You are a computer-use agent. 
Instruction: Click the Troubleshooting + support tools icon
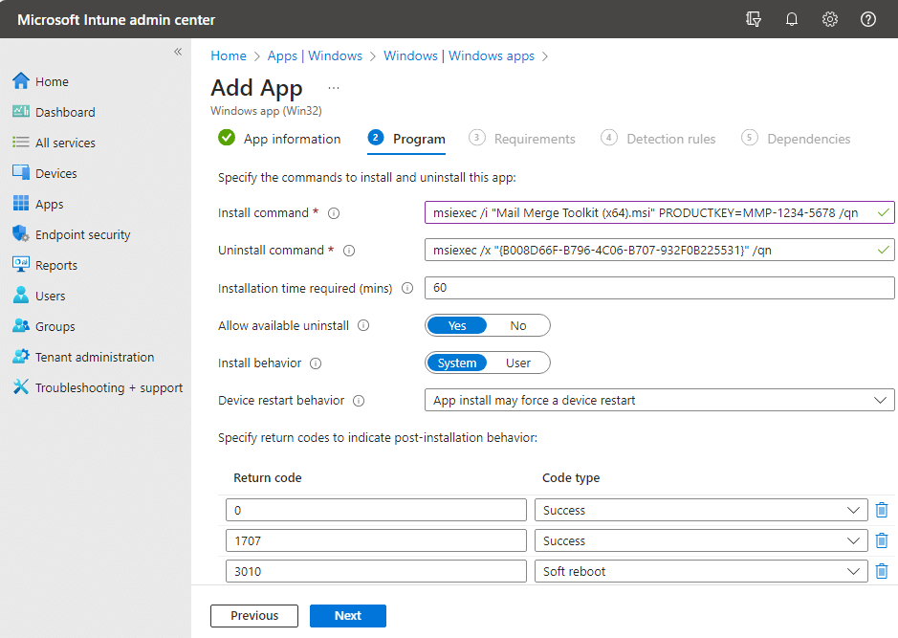point(21,387)
